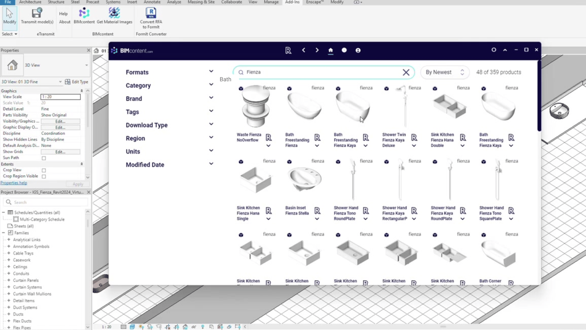Screen dimensions: 586x330
Task: Click the Waste Fienza NoOverflow thumbnail
Action: [256, 106]
